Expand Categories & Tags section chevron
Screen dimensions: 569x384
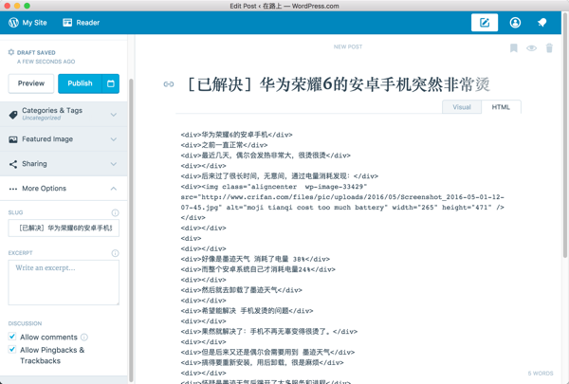(114, 115)
